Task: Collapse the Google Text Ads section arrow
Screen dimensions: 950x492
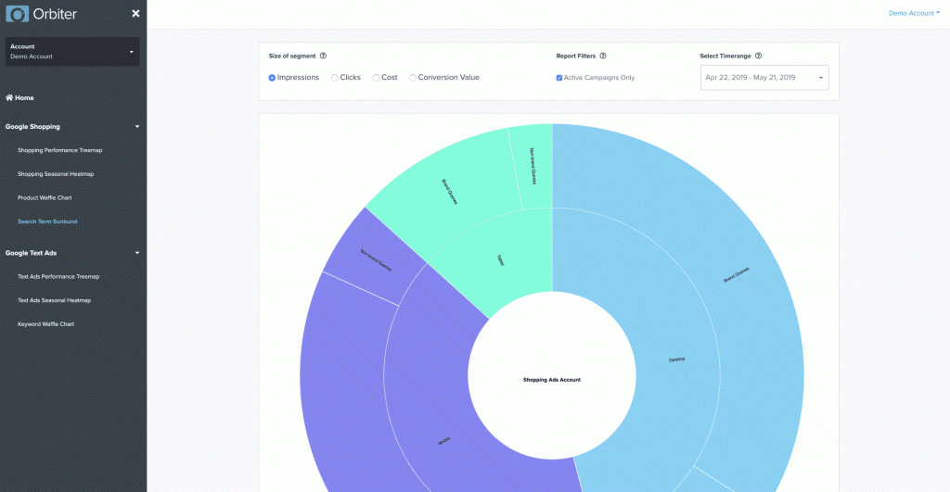Action: click(x=137, y=253)
